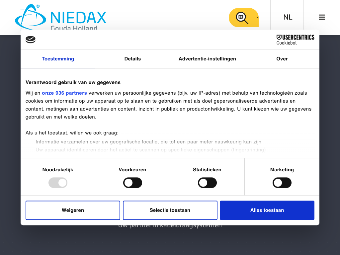
Task: Accept all with Alles toestaan
Action: pyautogui.click(x=267, y=210)
